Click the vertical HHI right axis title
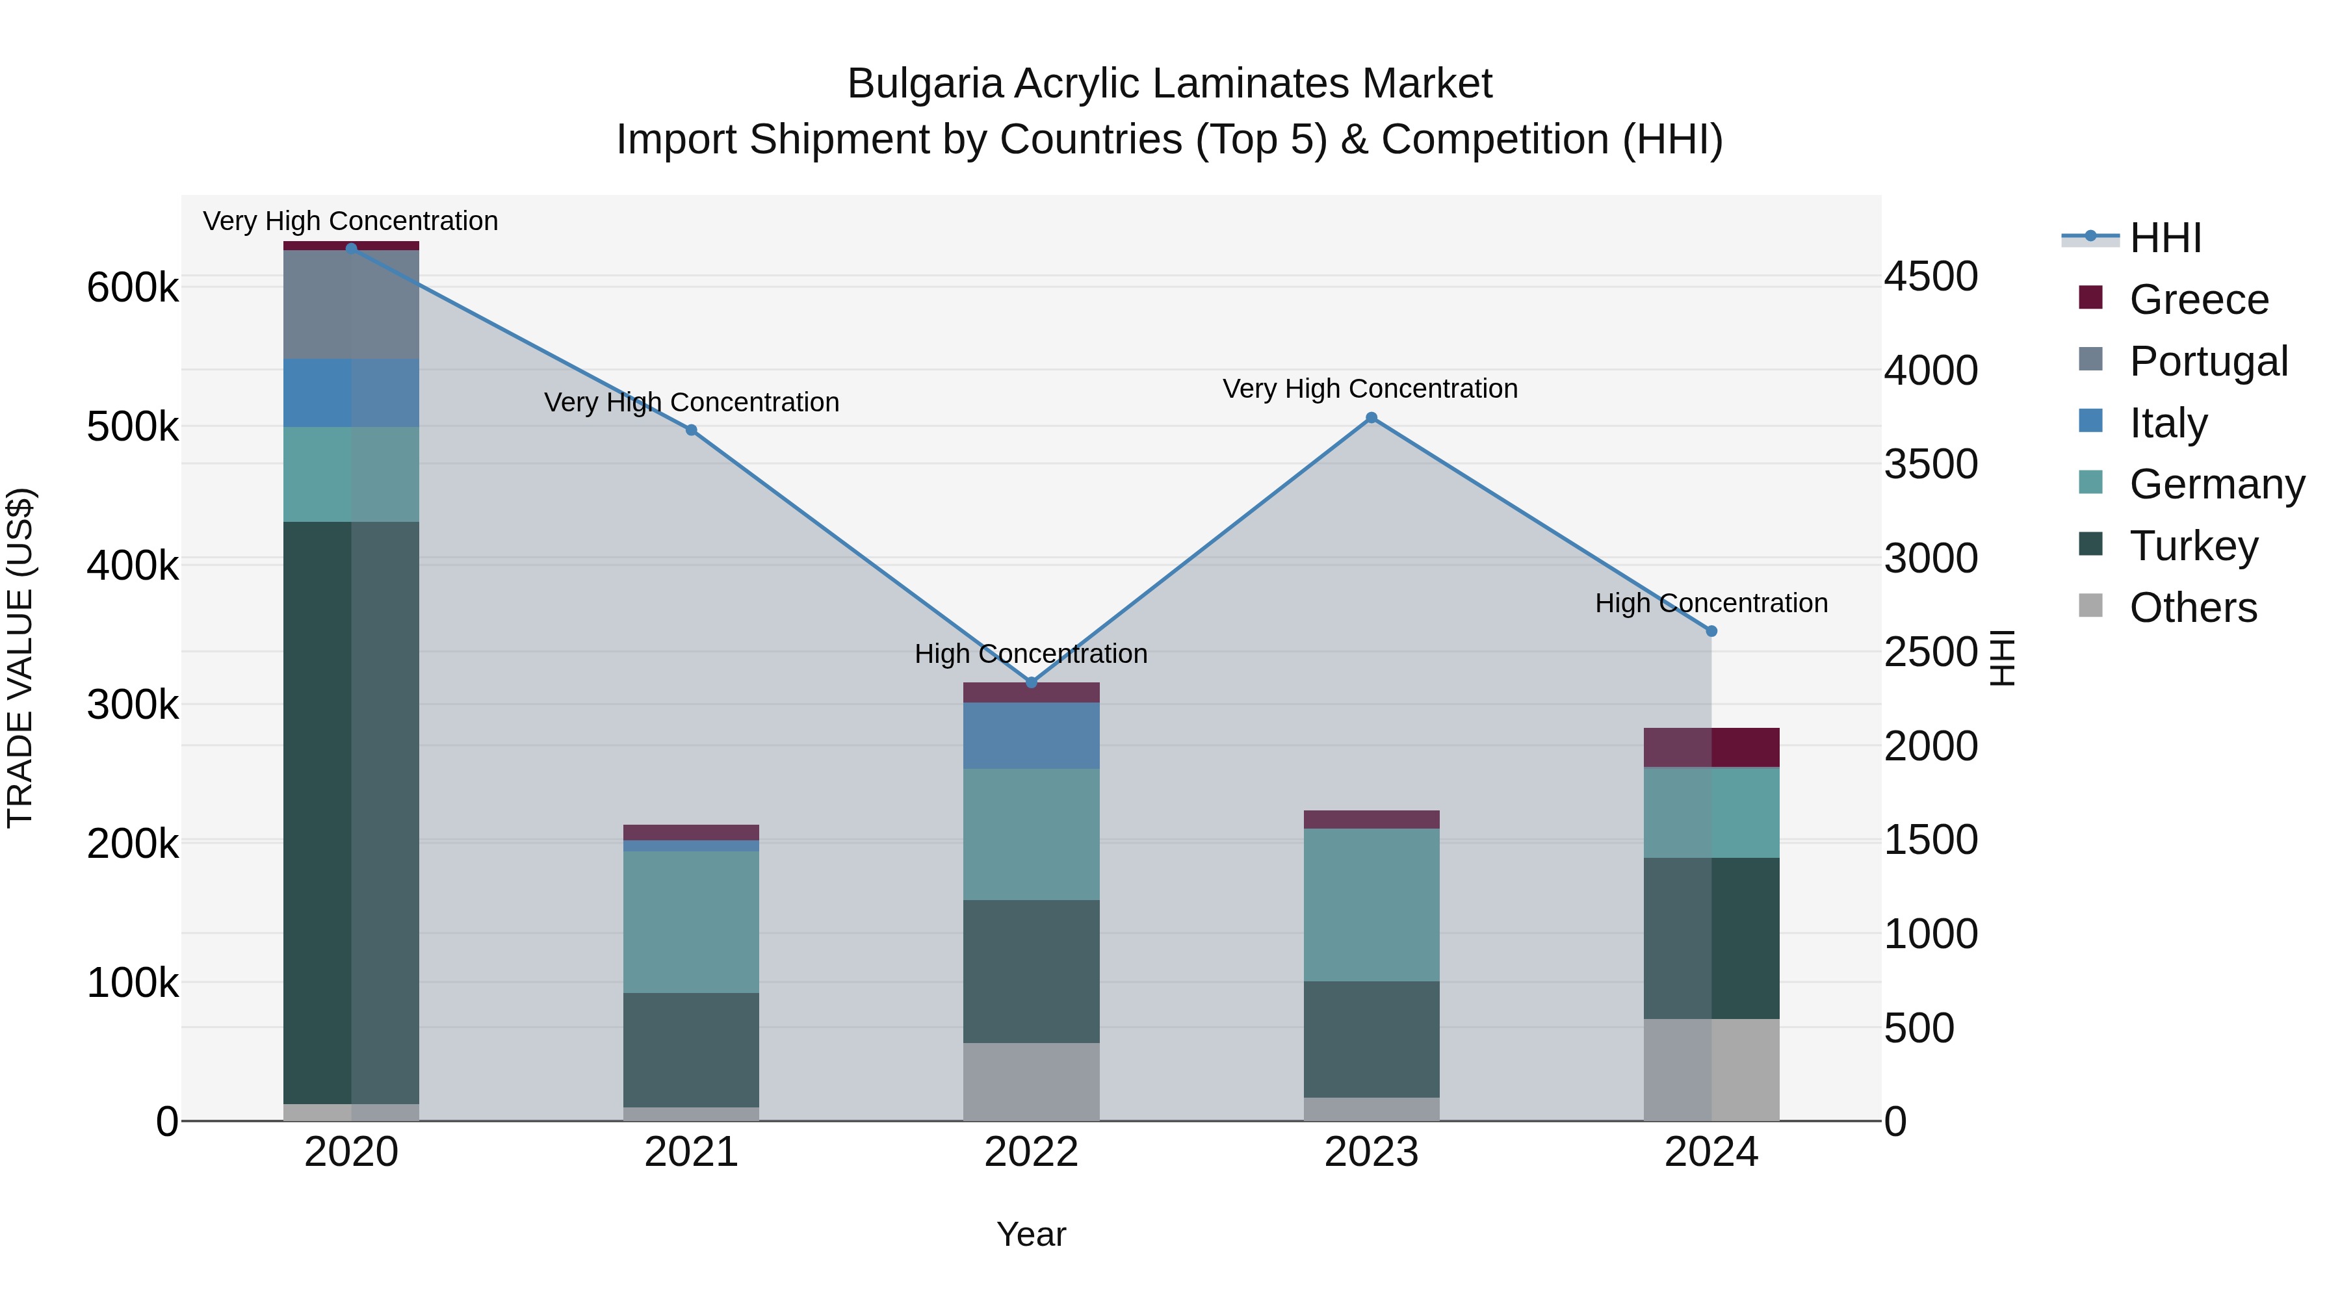Viewport: 2340px width, 1316px height. tap(2002, 658)
